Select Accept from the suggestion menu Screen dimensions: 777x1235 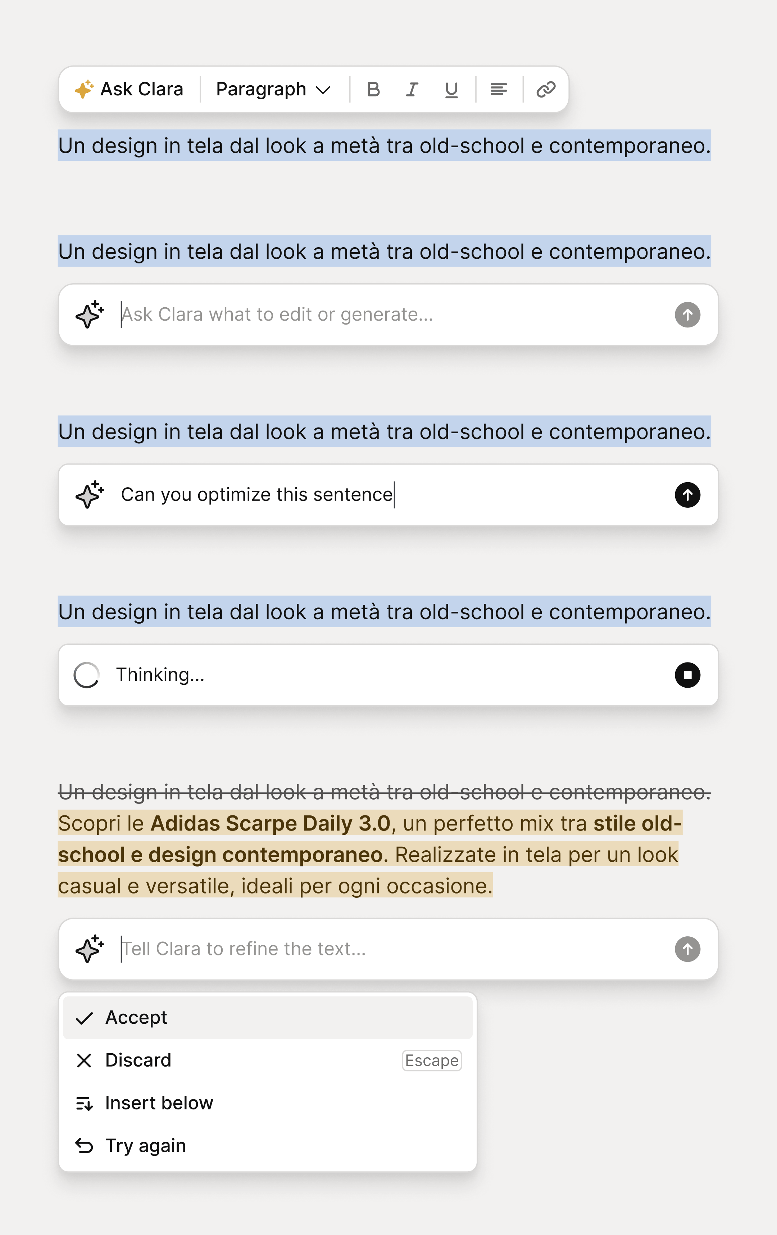(136, 1017)
